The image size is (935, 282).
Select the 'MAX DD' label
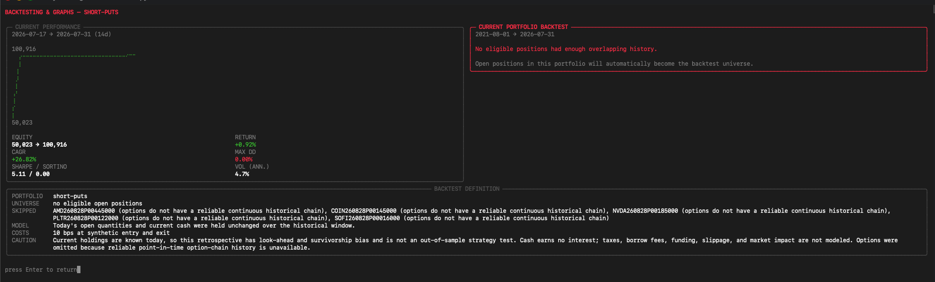[x=245, y=152]
